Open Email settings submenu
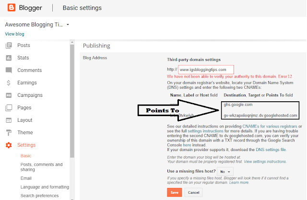307x200 pixels. tap(26, 178)
